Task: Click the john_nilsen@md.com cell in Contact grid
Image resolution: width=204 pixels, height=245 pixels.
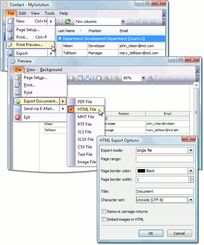Action: 142,46
